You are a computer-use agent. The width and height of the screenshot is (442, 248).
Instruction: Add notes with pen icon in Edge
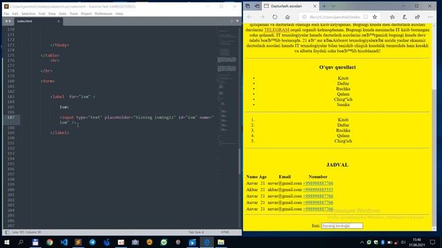pos(405,17)
